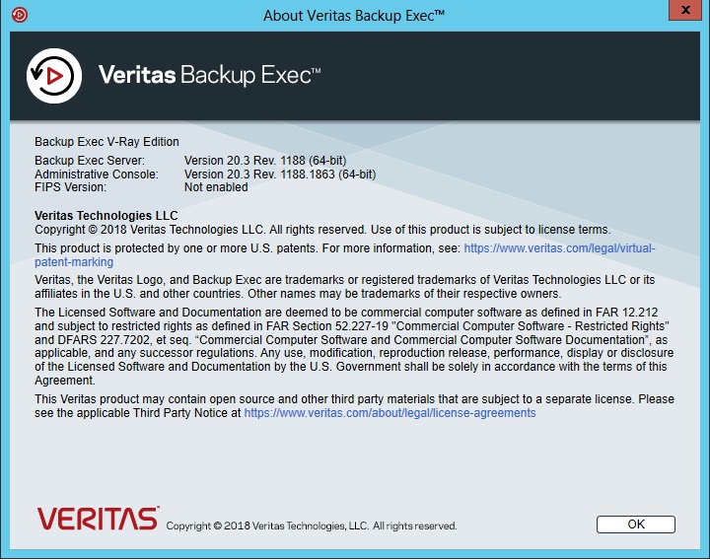Open the license-agreements legal link
Viewport: 710px width, 560px height.
[390, 413]
